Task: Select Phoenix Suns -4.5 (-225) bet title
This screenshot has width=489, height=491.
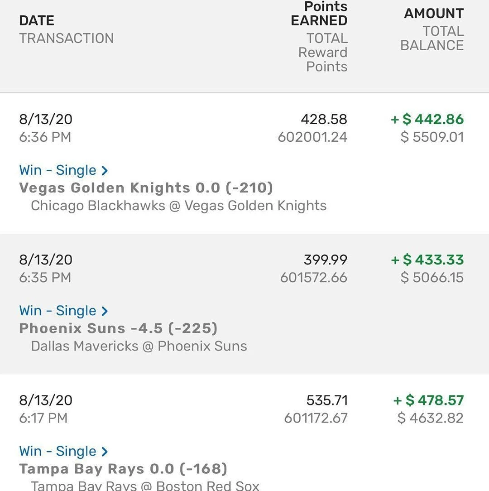Action: point(118,328)
